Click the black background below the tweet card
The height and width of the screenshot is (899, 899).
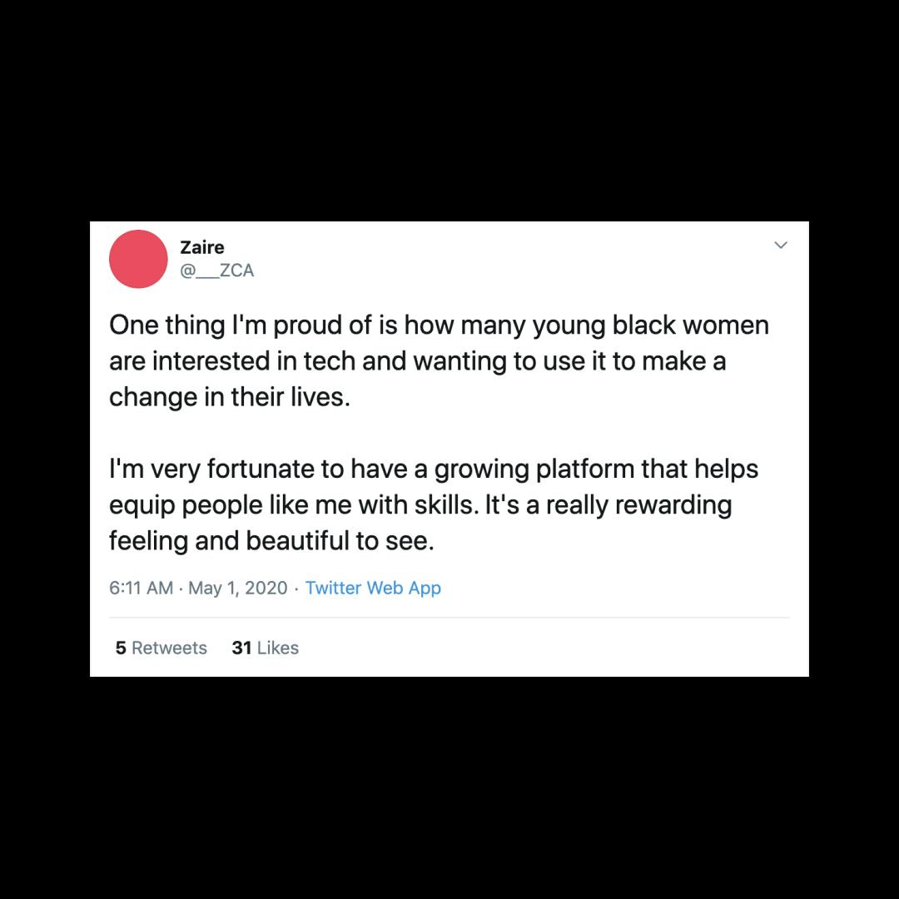coord(449,787)
